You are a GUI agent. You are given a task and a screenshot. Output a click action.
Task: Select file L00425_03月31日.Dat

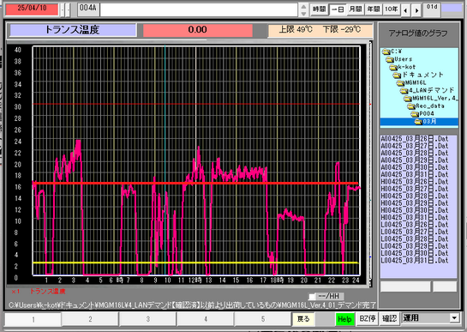pyautogui.click(x=415, y=261)
